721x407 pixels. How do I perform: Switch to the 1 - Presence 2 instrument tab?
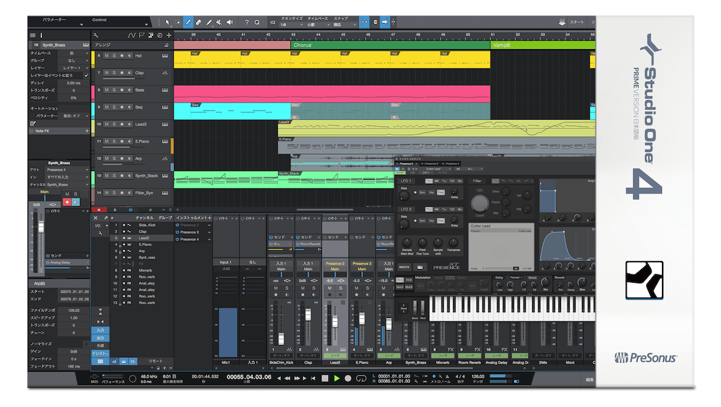click(406, 164)
